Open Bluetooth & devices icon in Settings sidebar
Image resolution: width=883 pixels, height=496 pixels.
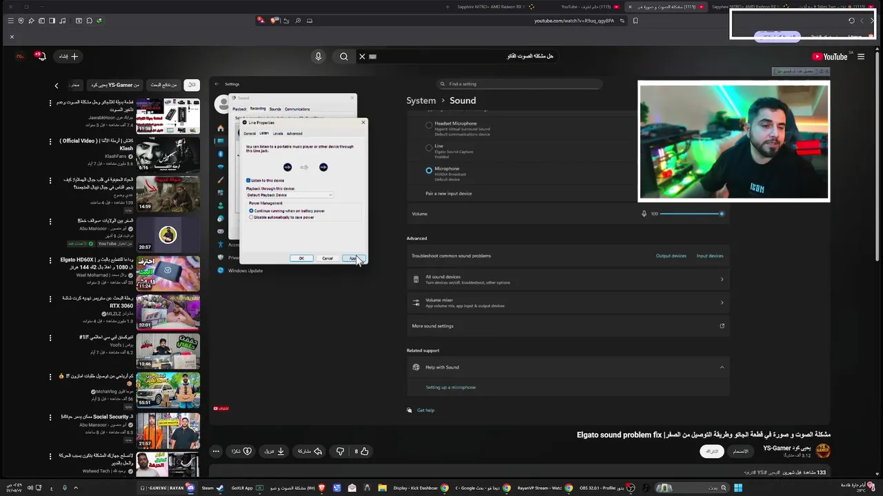221,154
